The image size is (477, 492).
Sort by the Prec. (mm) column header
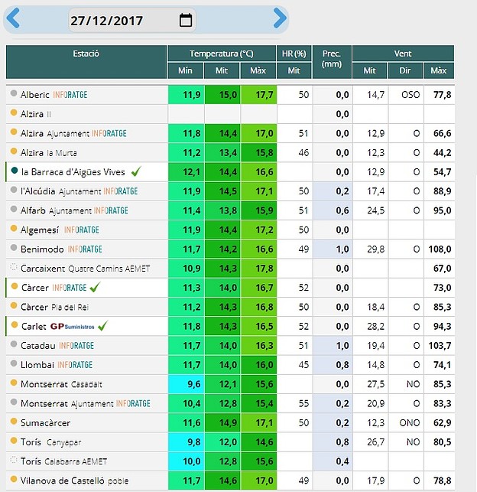[332, 62]
